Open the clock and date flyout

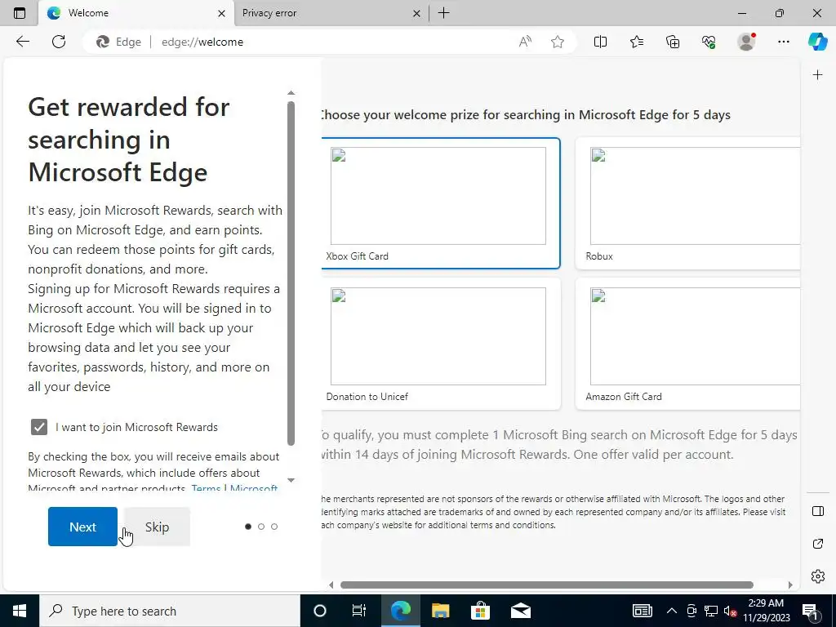point(766,611)
